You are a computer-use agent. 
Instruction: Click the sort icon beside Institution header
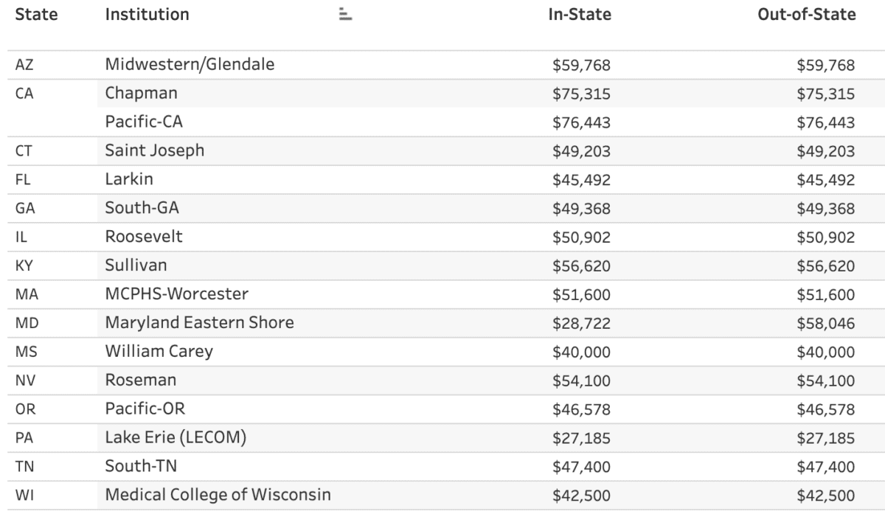344,15
